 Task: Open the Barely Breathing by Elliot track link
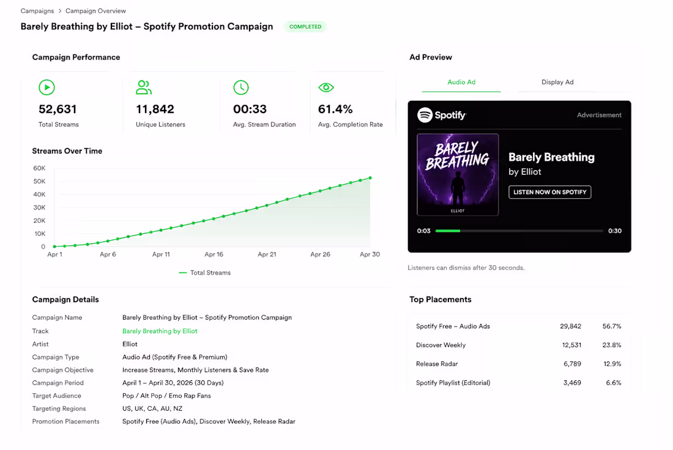pos(160,331)
